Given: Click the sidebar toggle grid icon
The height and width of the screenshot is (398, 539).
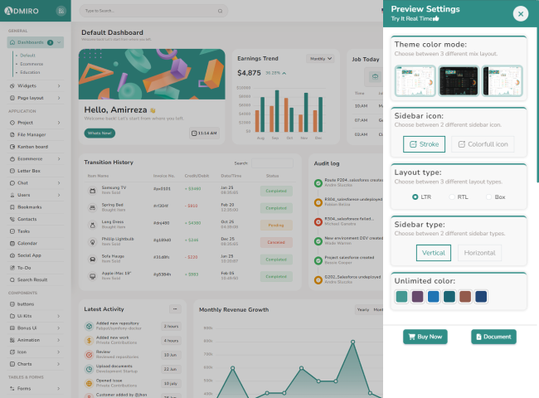Looking at the screenshot, I should (61, 12).
